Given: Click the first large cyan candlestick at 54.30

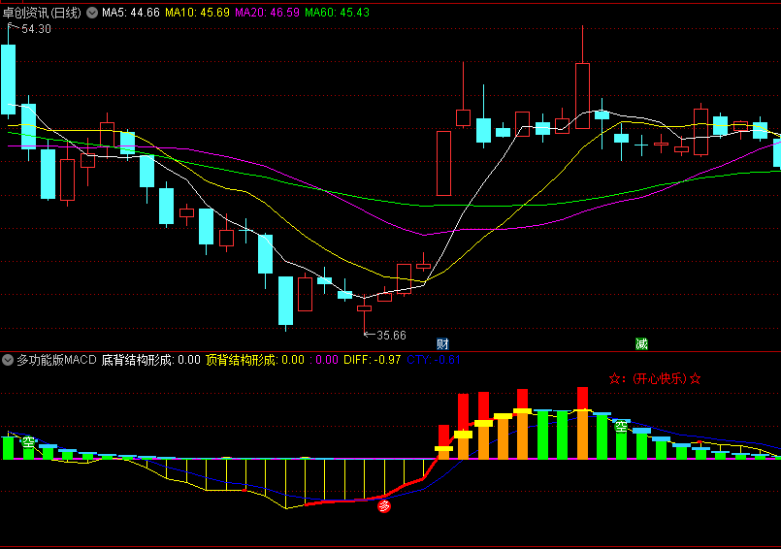Looking at the screenshot, I should pos(8,80).
